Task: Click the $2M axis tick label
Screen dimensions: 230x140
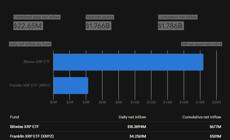Action: point(70,102)
